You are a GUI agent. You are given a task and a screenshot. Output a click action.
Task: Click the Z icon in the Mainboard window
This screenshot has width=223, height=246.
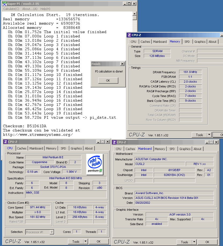tap(114, 142)
